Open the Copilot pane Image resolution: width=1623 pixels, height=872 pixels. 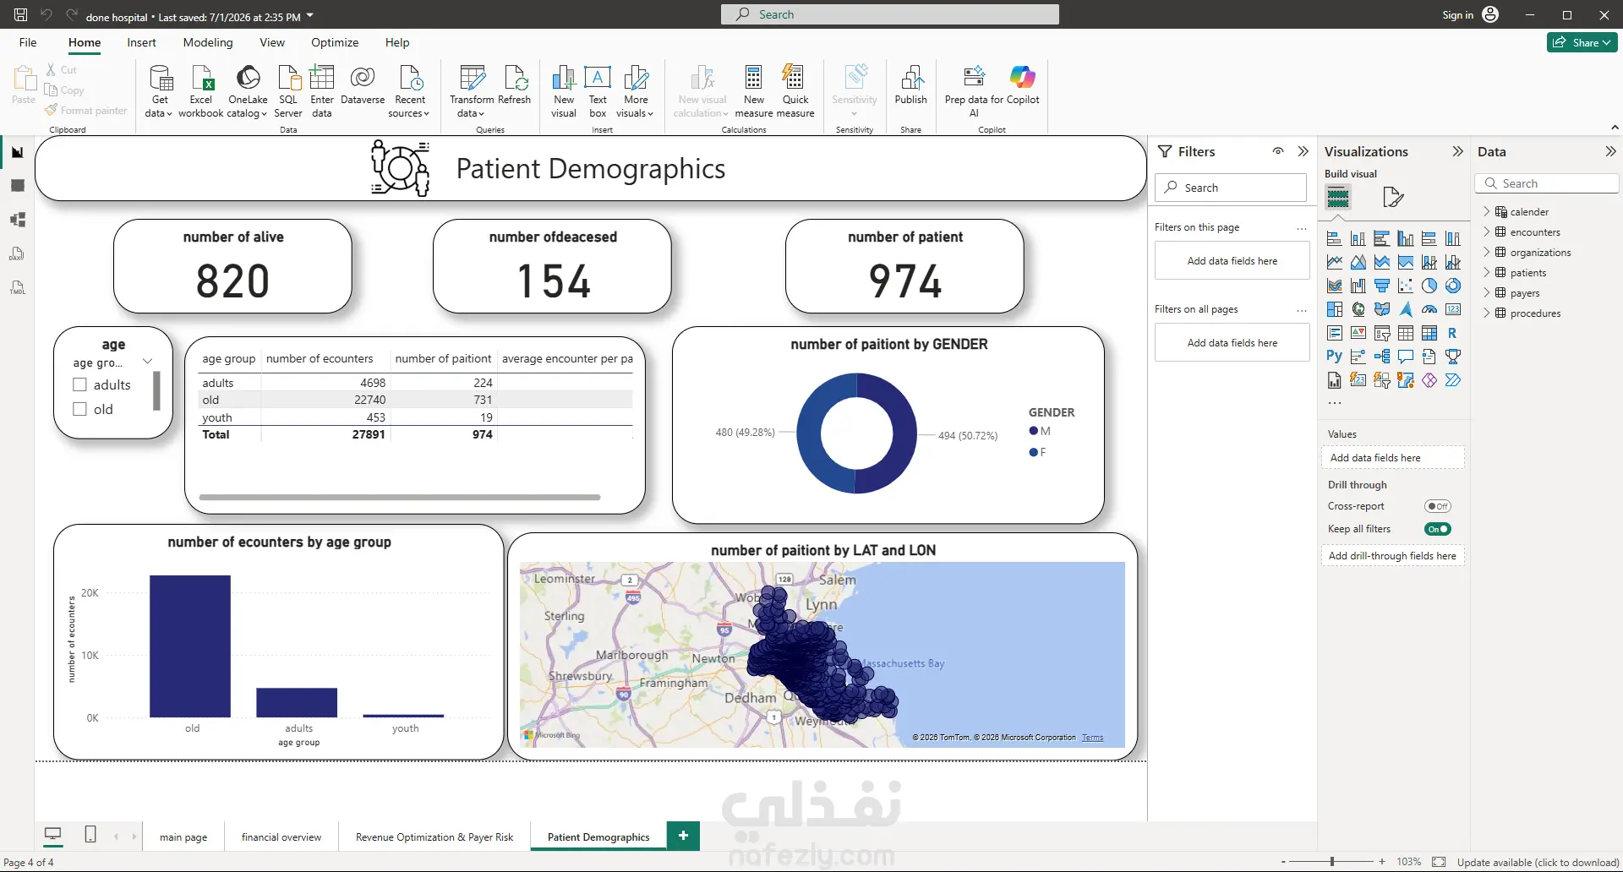[x=1023, y=85]
